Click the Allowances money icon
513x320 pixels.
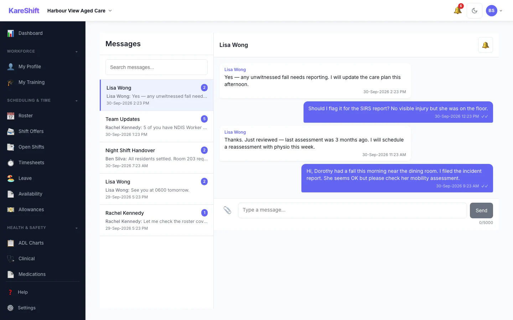[x=11, y=210]
